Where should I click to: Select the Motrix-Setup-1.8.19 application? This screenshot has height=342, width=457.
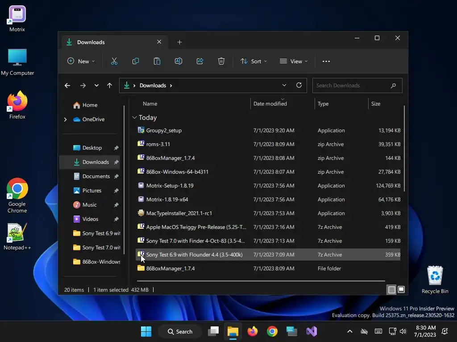pyautogui.click(x=268, y=186)
